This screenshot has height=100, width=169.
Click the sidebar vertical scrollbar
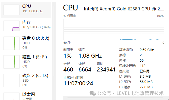point(54,41)
